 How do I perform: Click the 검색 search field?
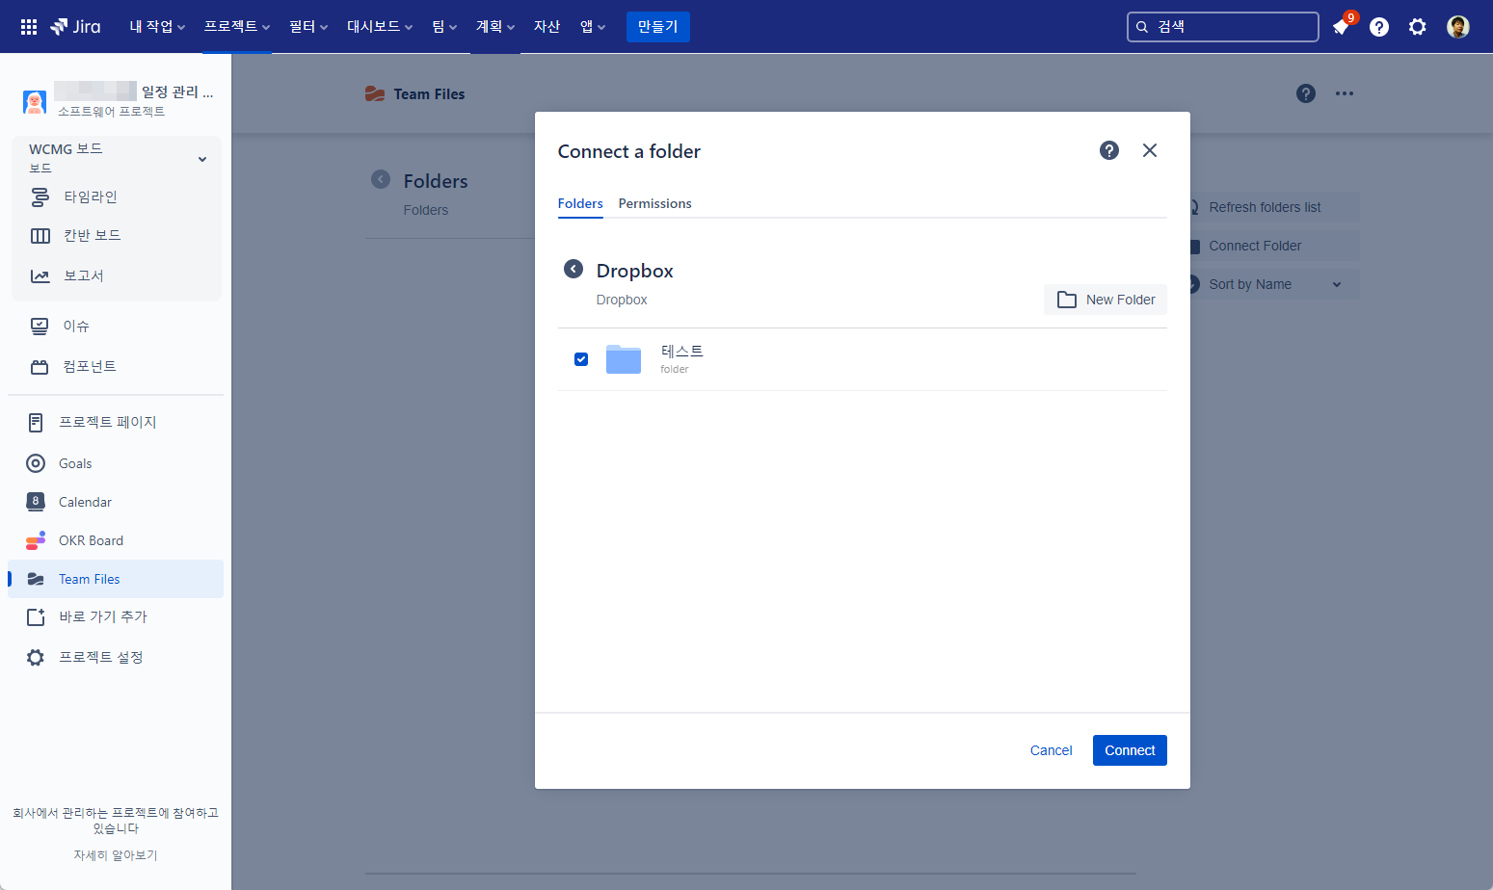pyautogui.click(x=1223, y=27)
